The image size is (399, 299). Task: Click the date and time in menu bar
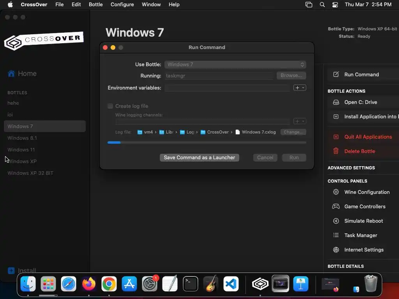[x=368, y=5]
